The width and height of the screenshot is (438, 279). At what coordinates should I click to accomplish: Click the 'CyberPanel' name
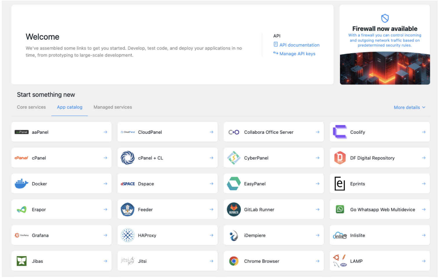pos(256,158)
